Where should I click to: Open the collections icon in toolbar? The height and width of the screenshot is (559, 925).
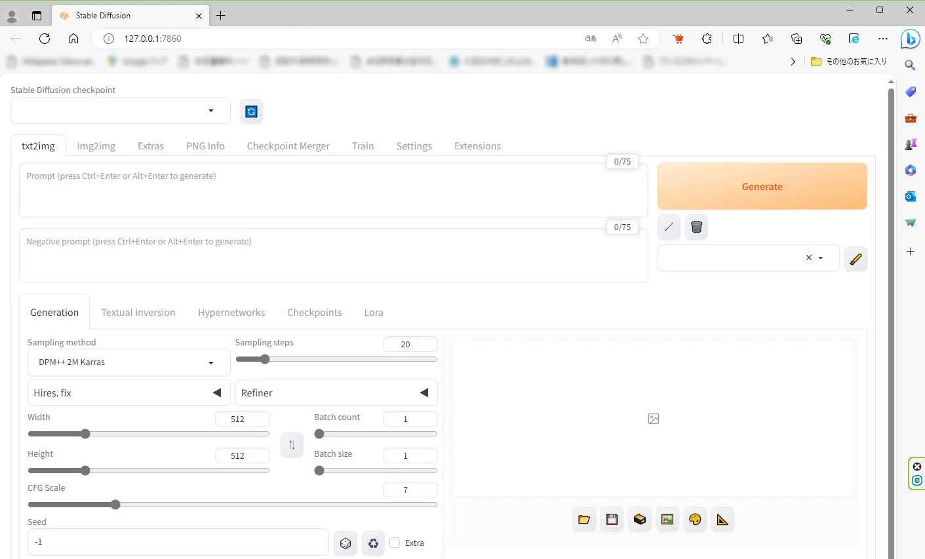(x=797, y=39)
